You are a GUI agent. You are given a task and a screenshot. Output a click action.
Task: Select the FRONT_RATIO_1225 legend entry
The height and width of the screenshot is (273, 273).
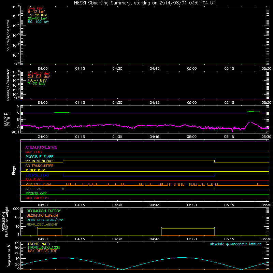coord(44,247)
